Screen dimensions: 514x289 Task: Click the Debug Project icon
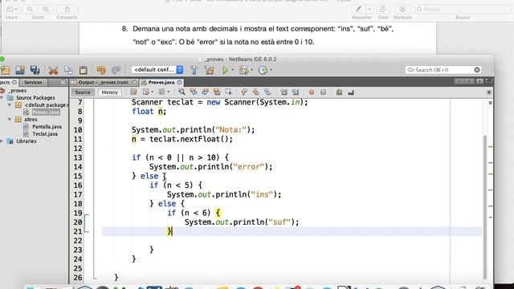(x=243, y=70)
